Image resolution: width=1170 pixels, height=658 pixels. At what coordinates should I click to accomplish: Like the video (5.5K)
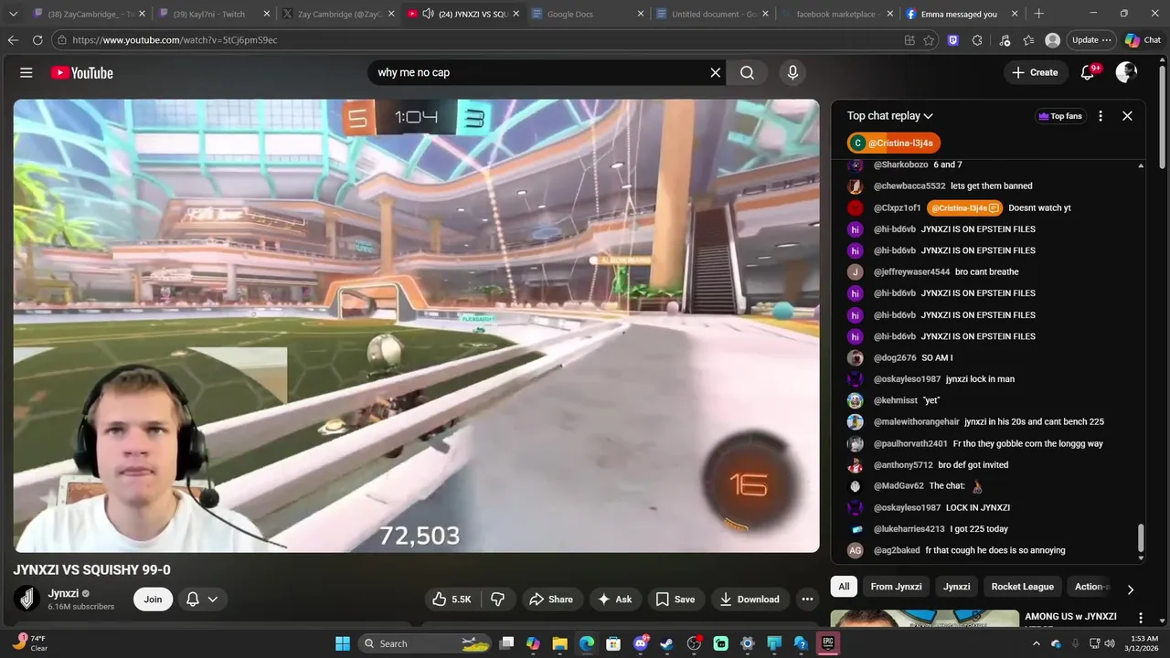click(x=452, y=600)
